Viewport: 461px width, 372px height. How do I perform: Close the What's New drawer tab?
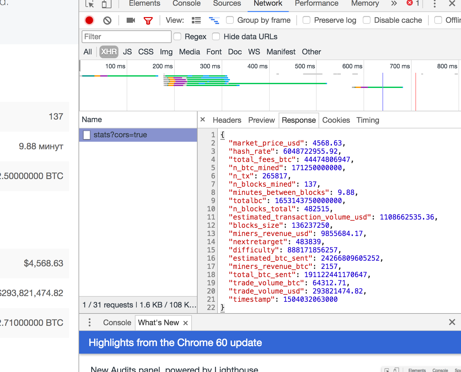(x=186, y=323)
